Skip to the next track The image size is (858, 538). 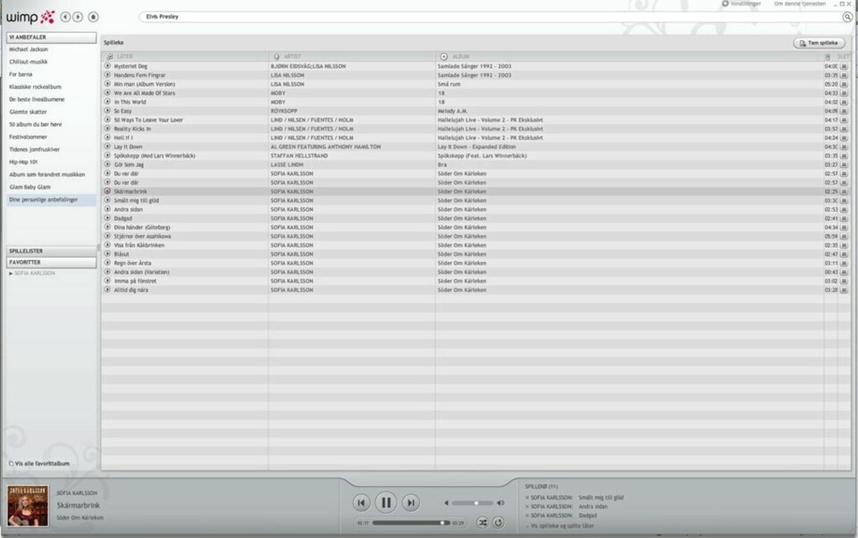[x=410, y=503]
